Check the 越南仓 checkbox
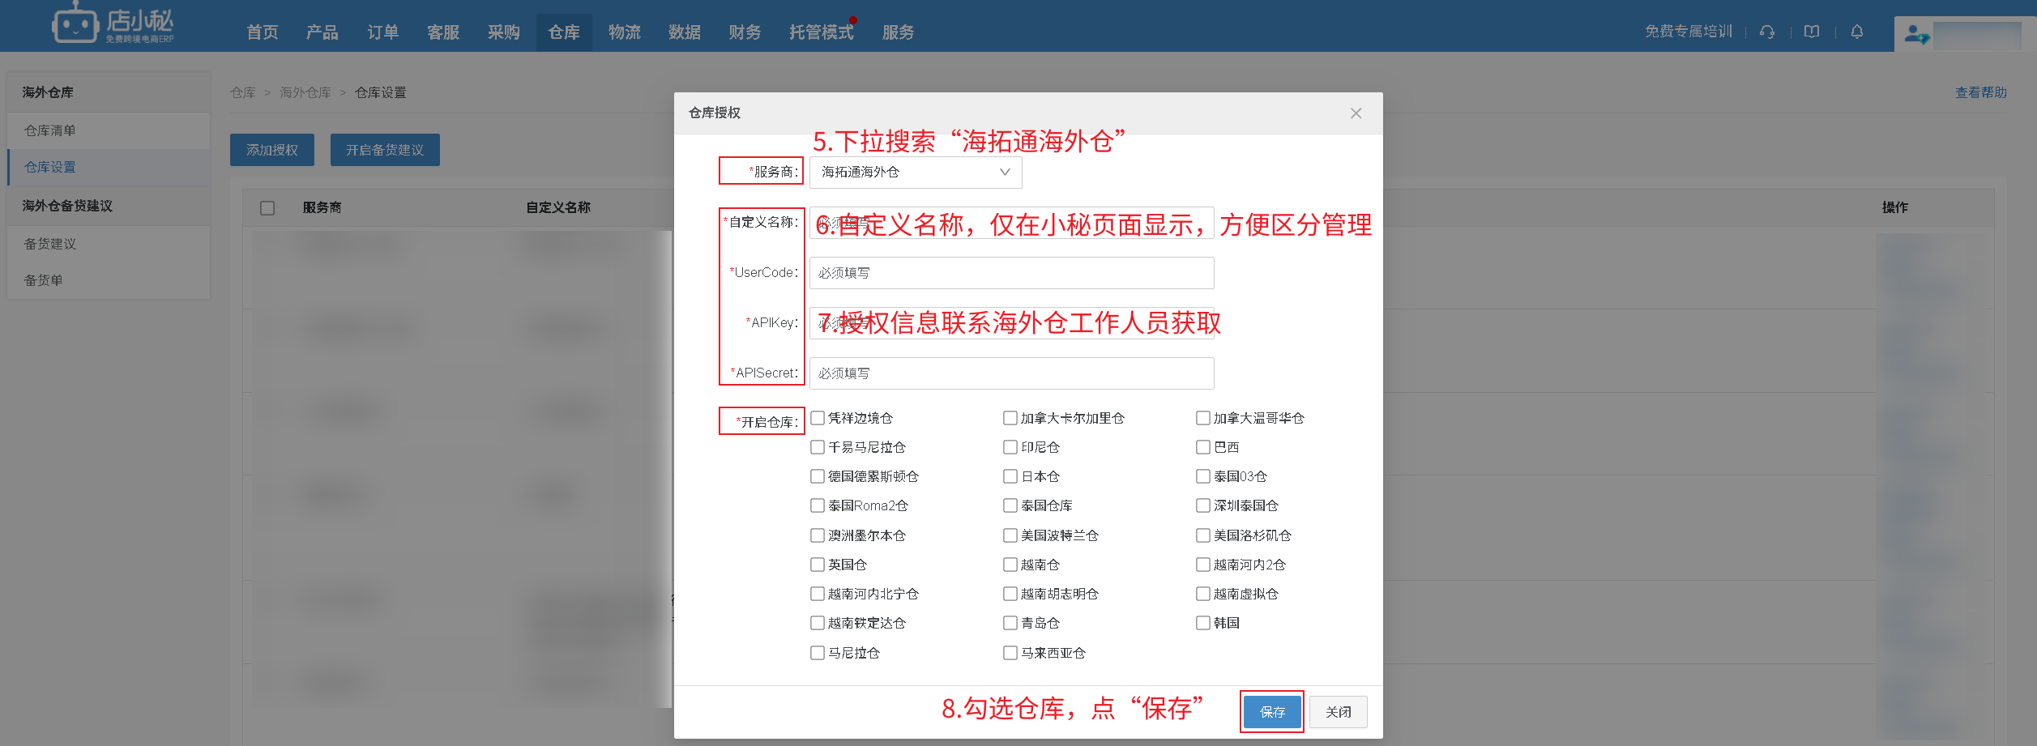 click(x=1010, y=565)
